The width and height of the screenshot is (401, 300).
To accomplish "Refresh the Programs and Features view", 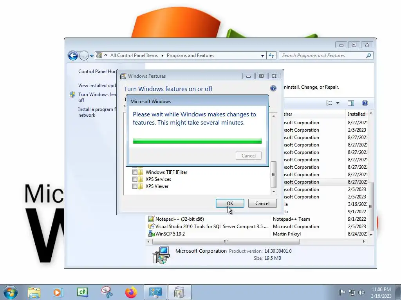I will 271,55.
